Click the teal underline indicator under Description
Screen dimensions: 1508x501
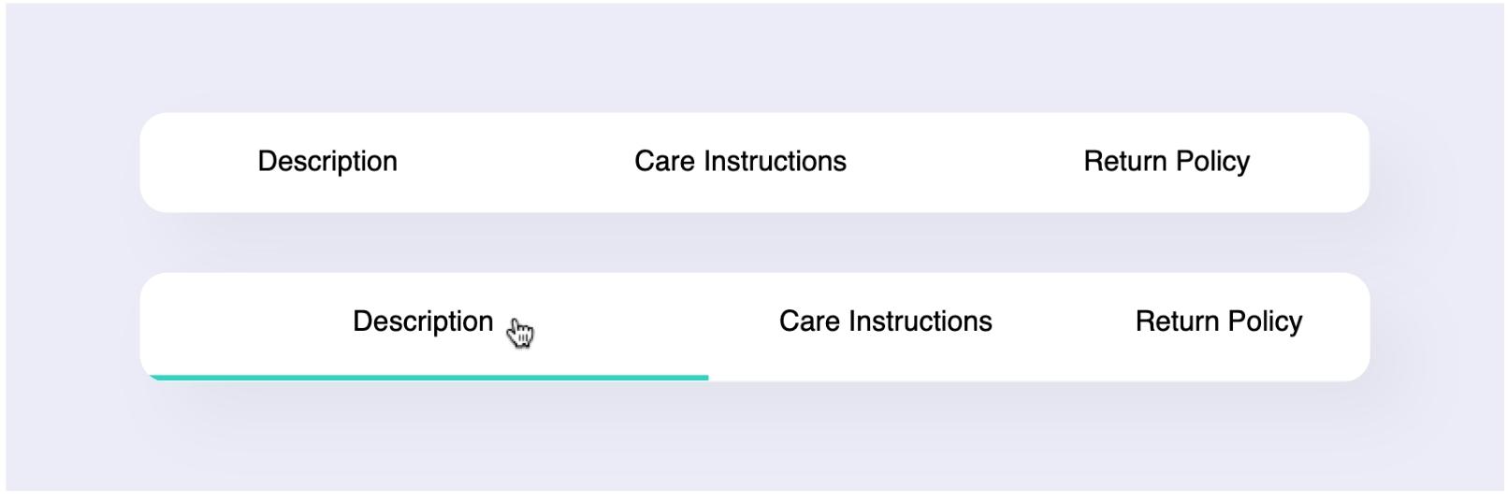coord(428,378)
